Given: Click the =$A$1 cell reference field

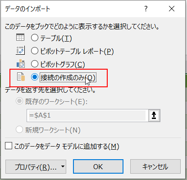Looking at the screenshot, I should [x=87, y=115].
